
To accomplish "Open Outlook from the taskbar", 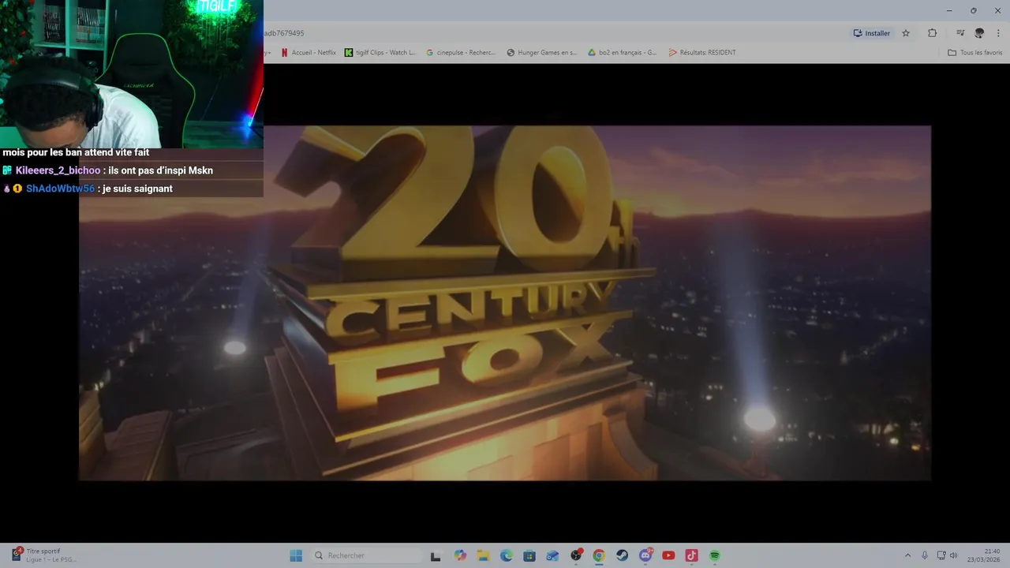I will pos(552,555).
